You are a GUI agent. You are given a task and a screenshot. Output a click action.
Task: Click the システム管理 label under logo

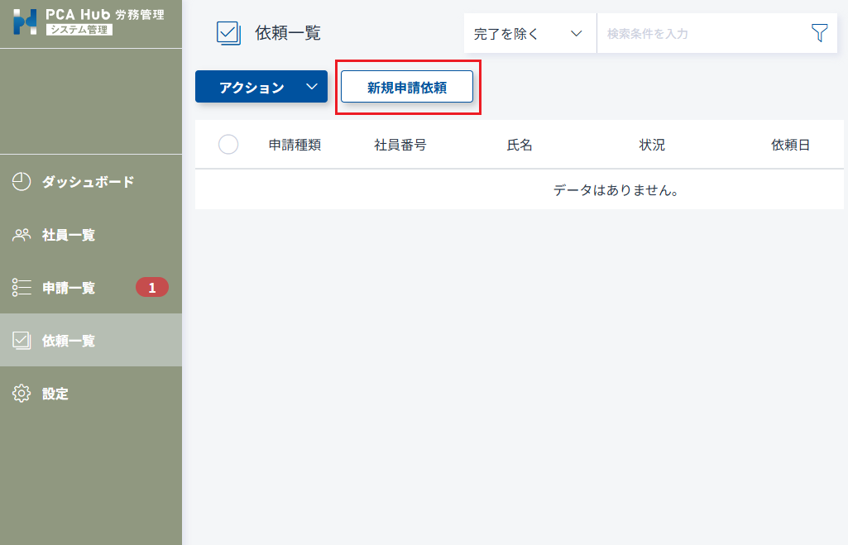point(79,30)
